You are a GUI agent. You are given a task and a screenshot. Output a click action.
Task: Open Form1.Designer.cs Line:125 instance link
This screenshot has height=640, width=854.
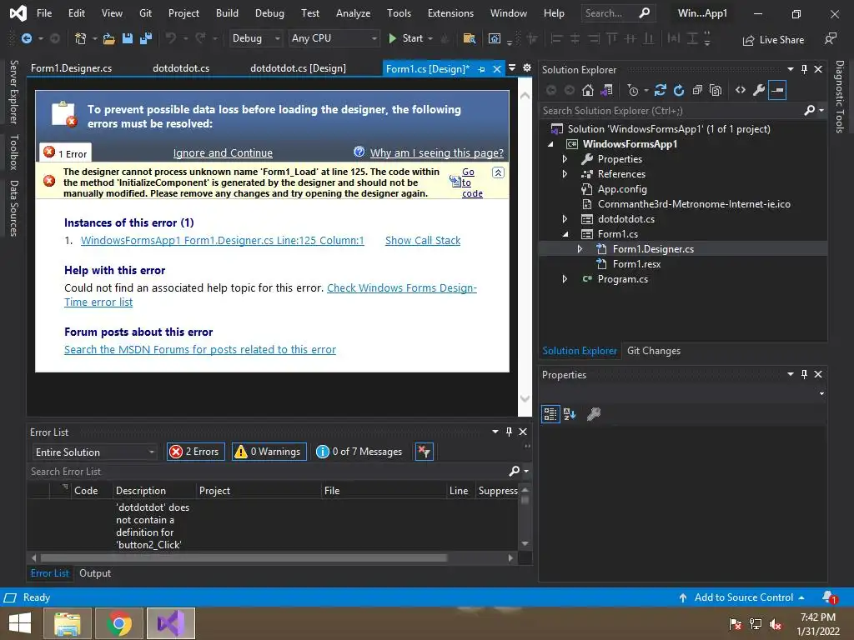click(222, 241)
